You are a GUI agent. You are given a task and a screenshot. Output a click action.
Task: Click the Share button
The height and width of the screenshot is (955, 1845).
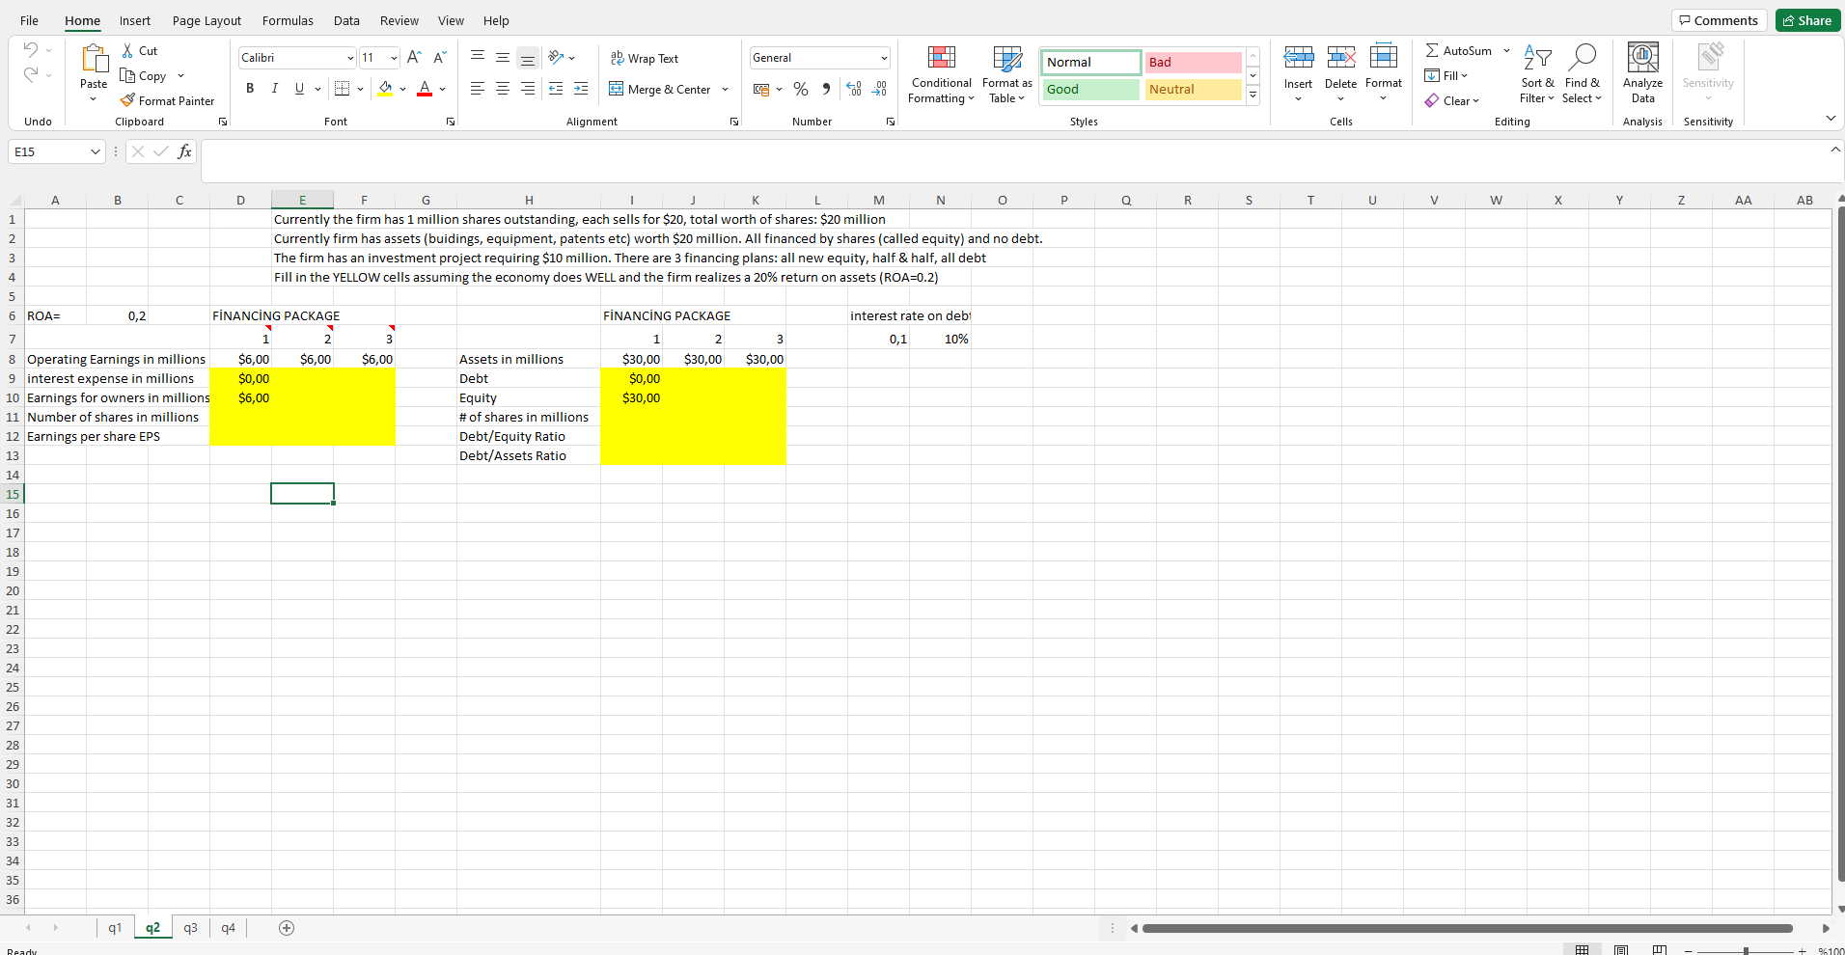(x=1806, y=19)
